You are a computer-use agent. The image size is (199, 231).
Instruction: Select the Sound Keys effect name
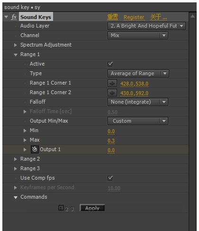click(36, 17)
